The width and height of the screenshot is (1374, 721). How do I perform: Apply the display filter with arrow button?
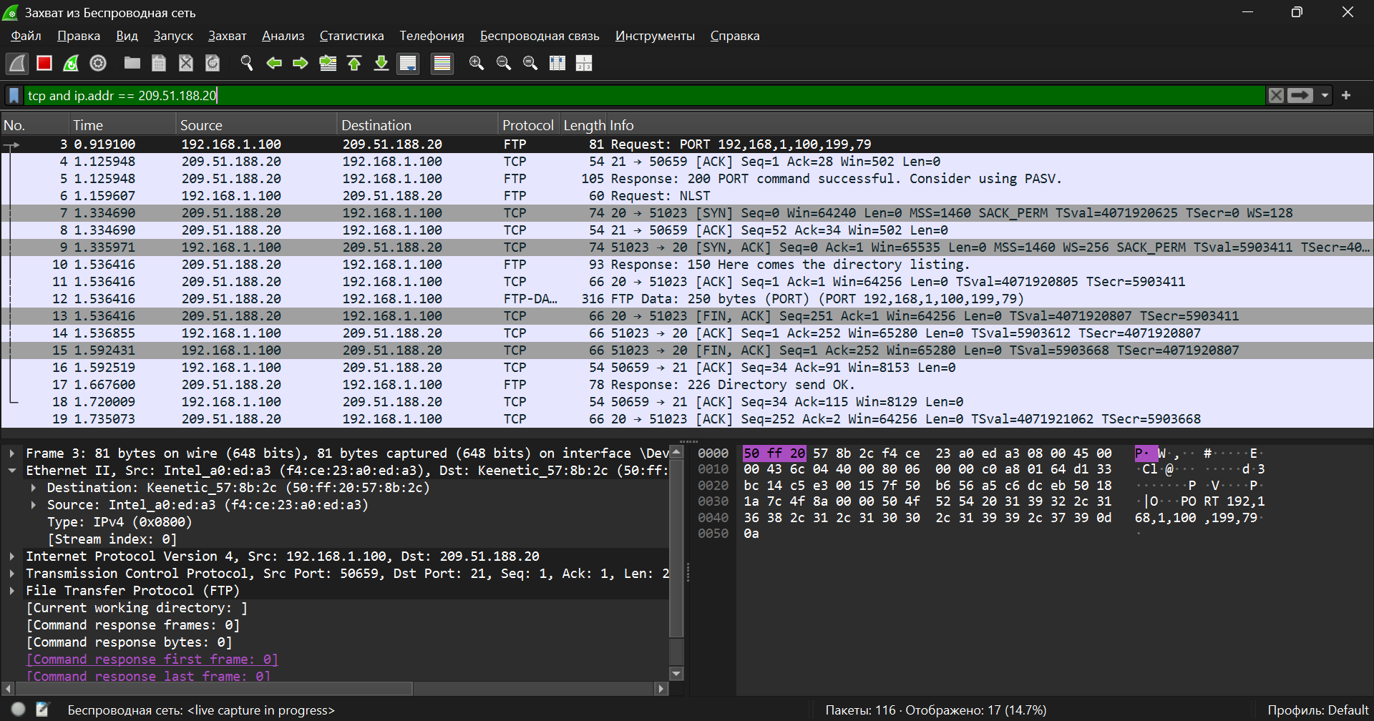pyautogui.click(x=1300, y=96)
